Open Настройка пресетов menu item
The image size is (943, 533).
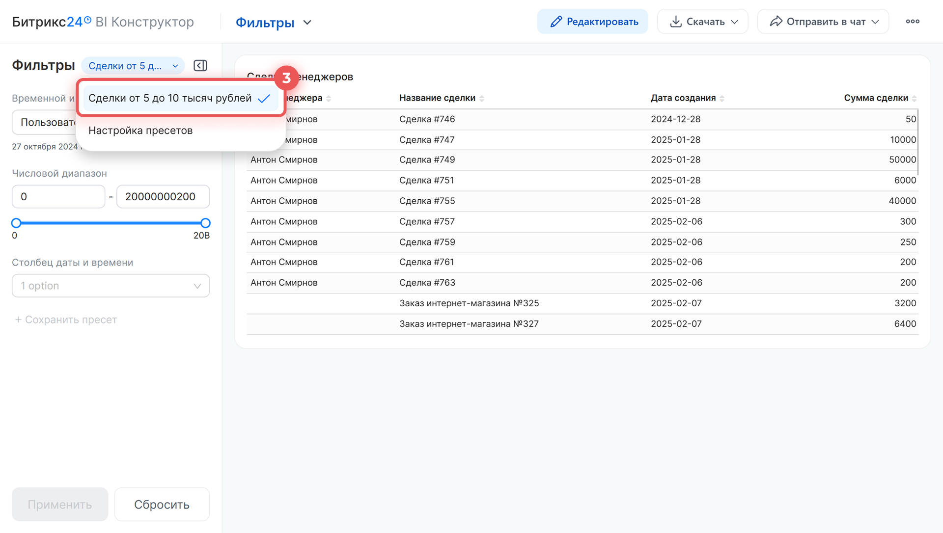140,131
